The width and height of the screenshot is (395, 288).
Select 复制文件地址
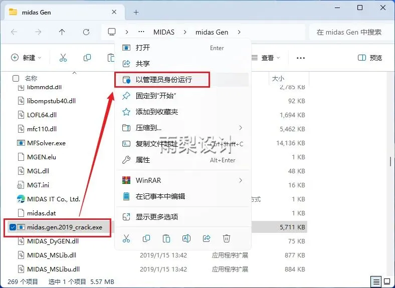coord(182,144)
